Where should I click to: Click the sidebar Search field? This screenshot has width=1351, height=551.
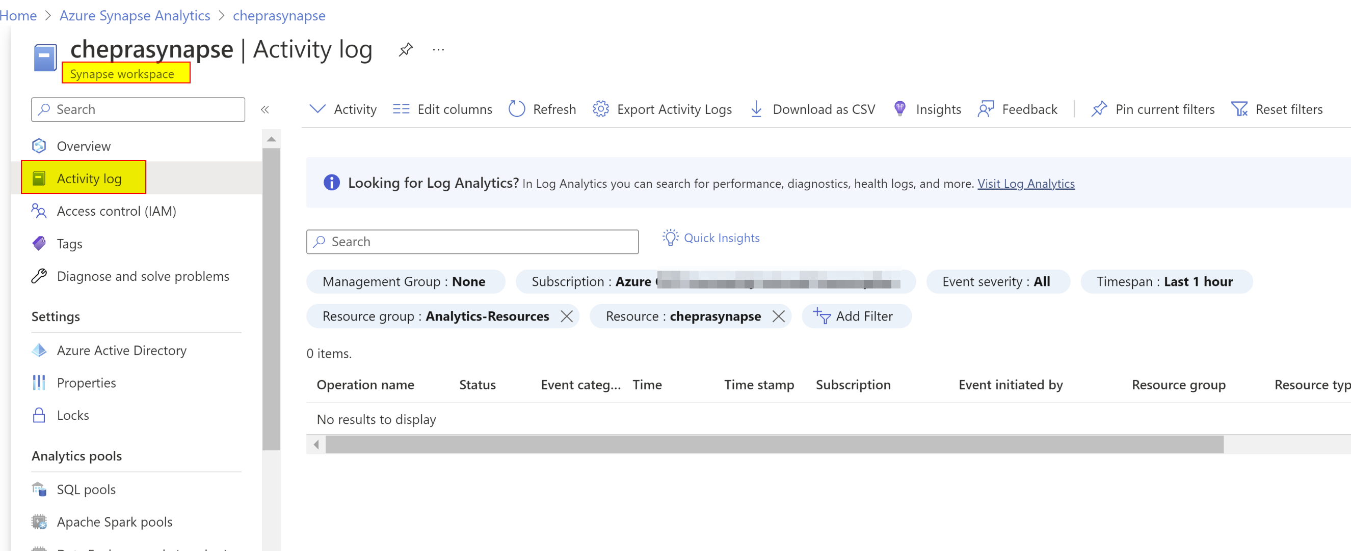pyautogui.click(x=138, y=109)
